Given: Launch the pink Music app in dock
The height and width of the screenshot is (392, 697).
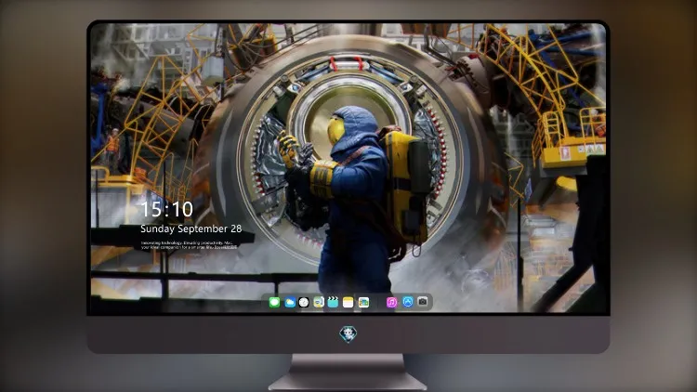Looking at the screenshot, I should tap(391, 303).
